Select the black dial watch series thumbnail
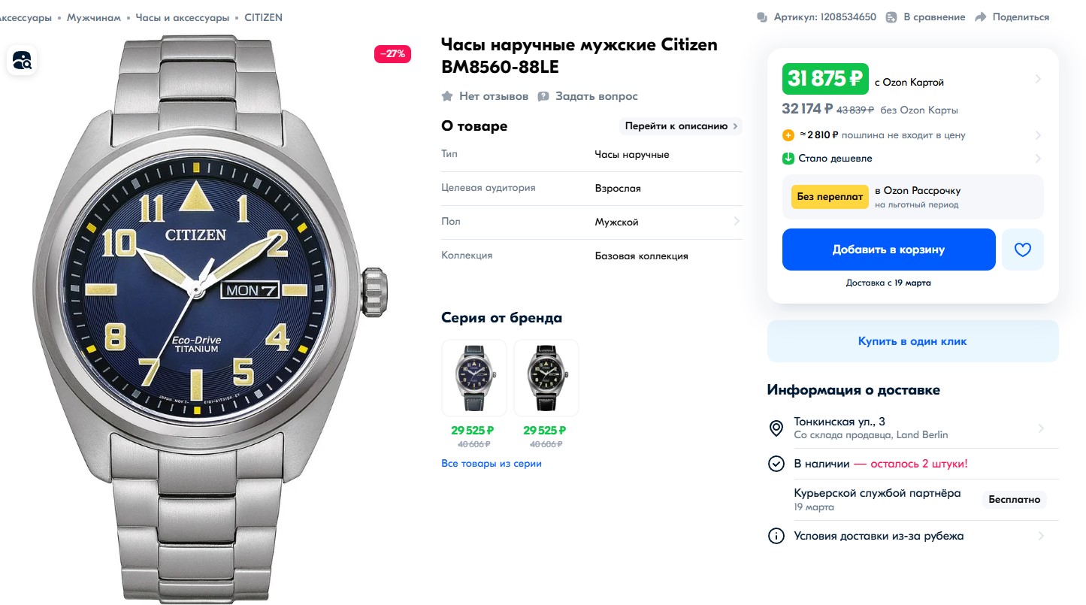The width and height of the screenshot is (1086, 605). [546, 378]
